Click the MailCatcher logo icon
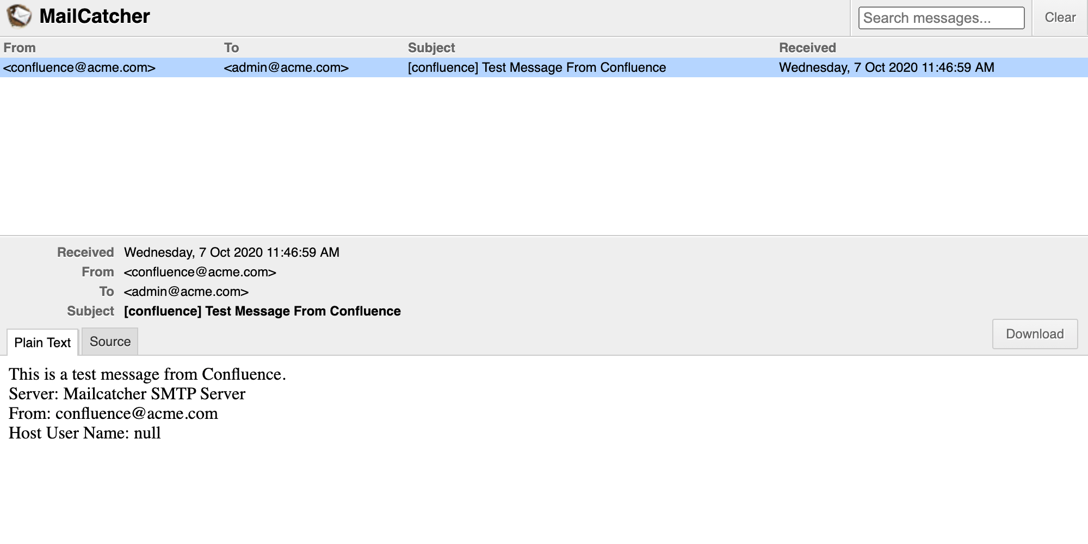The height and width of the screenshot is (544, 1088). 19,16
